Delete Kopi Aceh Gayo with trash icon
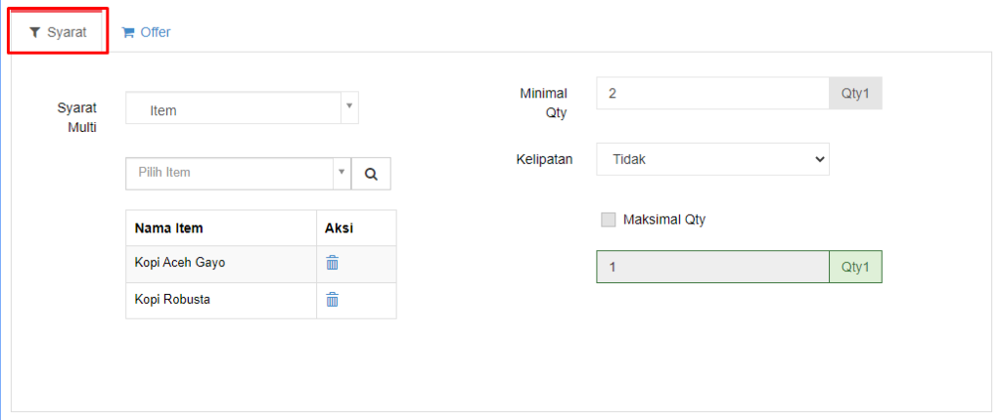Image resolution: width=1002 pixels, height=420 pixels. (x=333, y=263)
